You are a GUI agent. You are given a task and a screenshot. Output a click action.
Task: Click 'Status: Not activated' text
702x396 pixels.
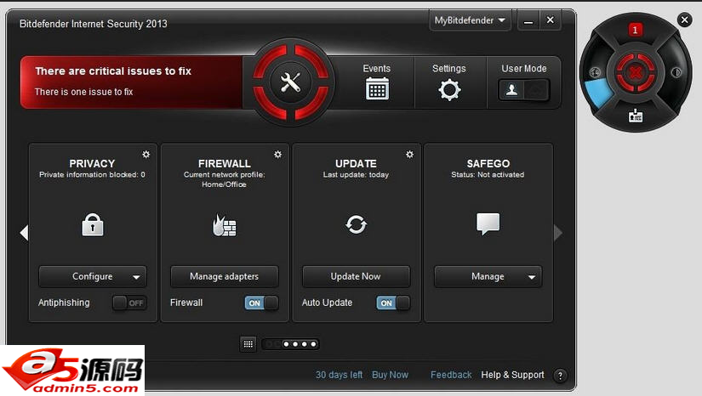pyautogui.click(x=488, y=175)
